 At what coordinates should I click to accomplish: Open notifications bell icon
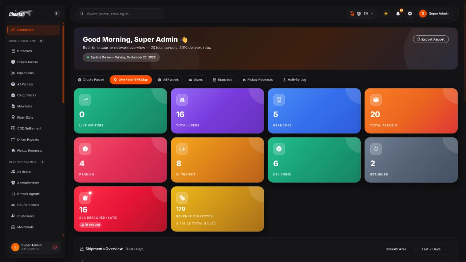[398, 13]
